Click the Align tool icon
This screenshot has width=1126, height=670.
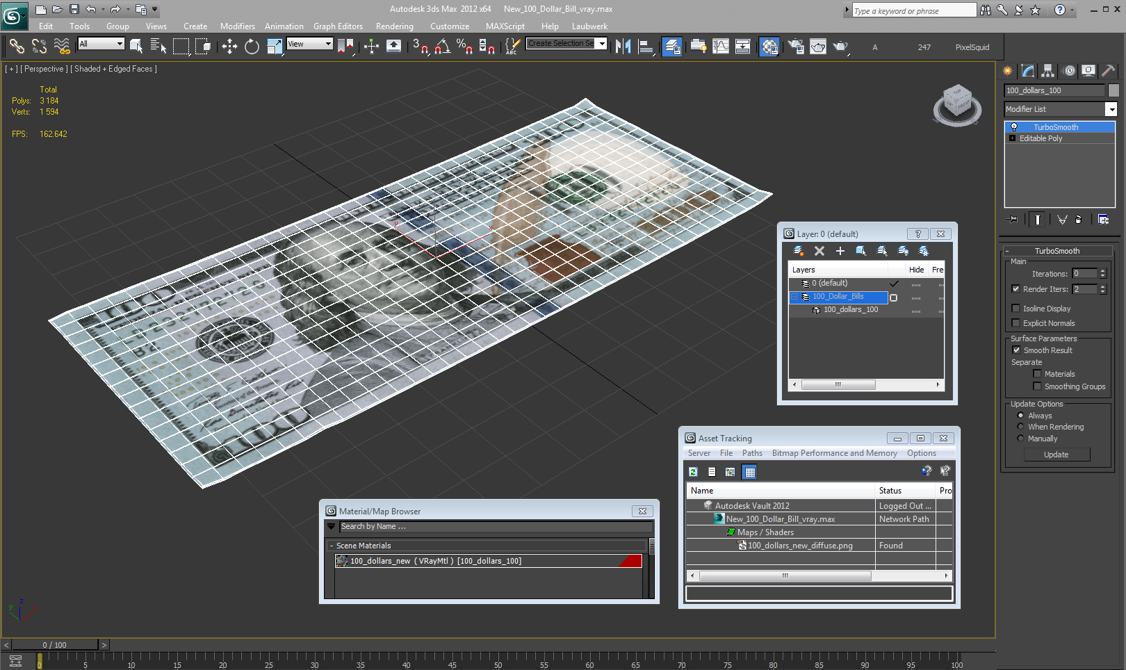pyautogui.click(x=646, y=47)
